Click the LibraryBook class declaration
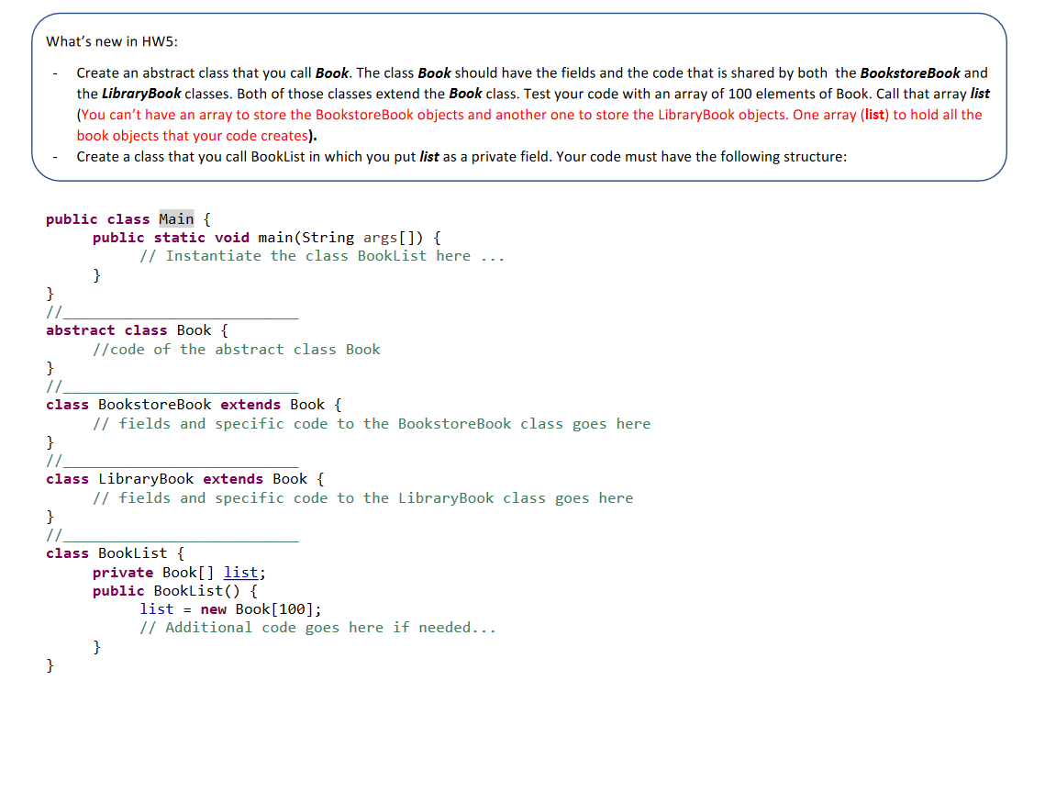The height and width of the screenshot is (792, 1045). [143, 478]
